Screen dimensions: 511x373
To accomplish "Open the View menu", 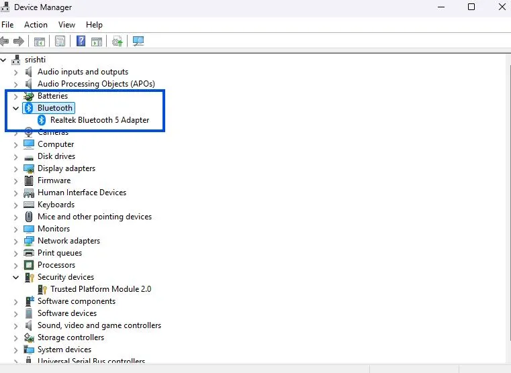I will click(x=66, y=25).
